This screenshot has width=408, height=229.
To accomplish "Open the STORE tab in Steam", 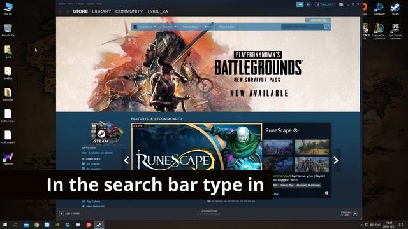I will pos(80,11).
